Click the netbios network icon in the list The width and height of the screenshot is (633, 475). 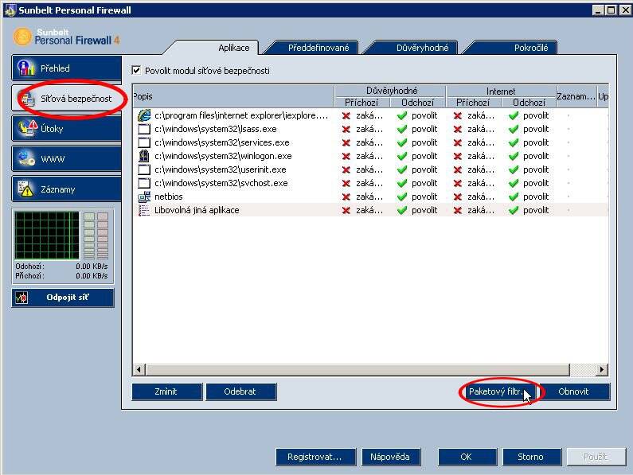pyautogui.click(x=144, y=197)
